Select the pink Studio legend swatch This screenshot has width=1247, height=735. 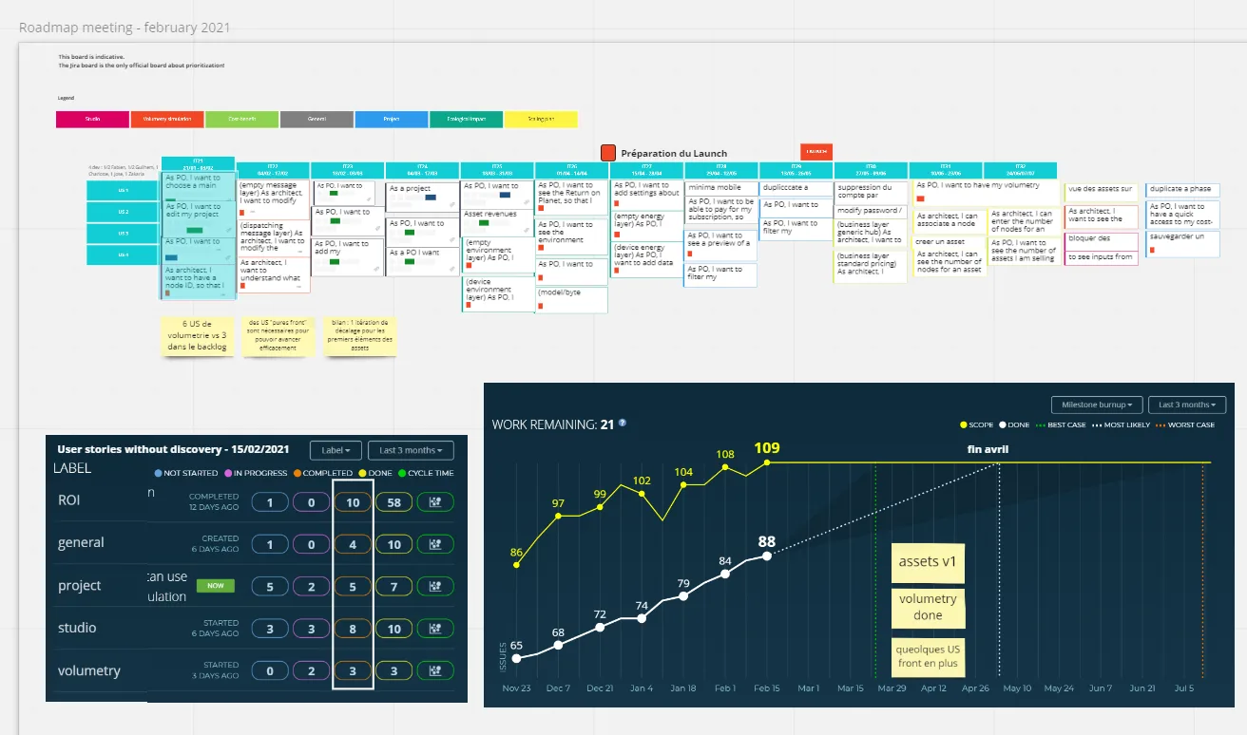(x=92, y=120)
